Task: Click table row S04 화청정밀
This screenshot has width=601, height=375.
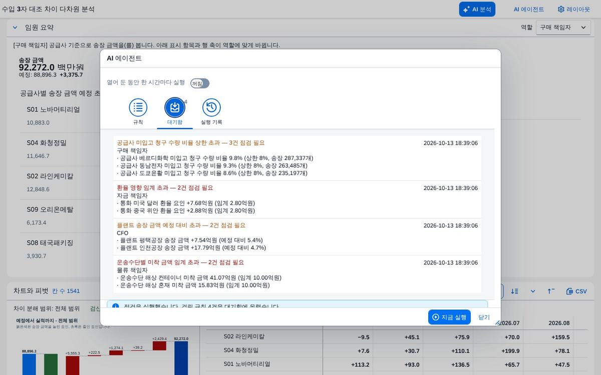Action: (x=397, y=350)
